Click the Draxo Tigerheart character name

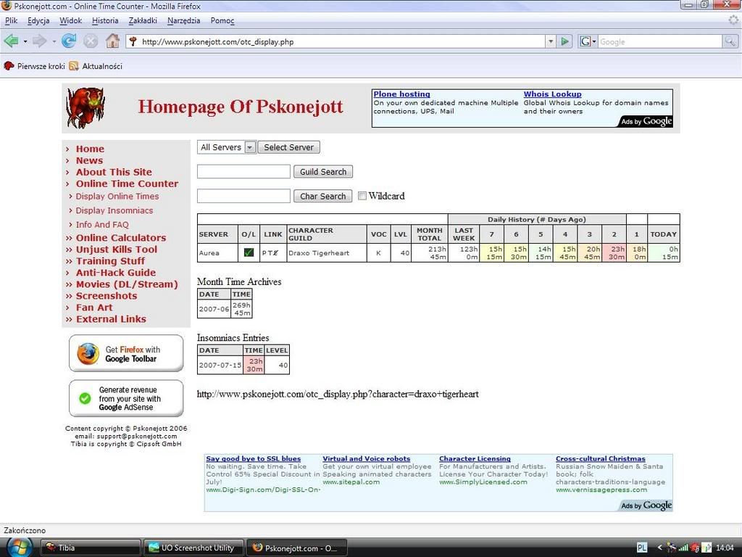(319, 253)
